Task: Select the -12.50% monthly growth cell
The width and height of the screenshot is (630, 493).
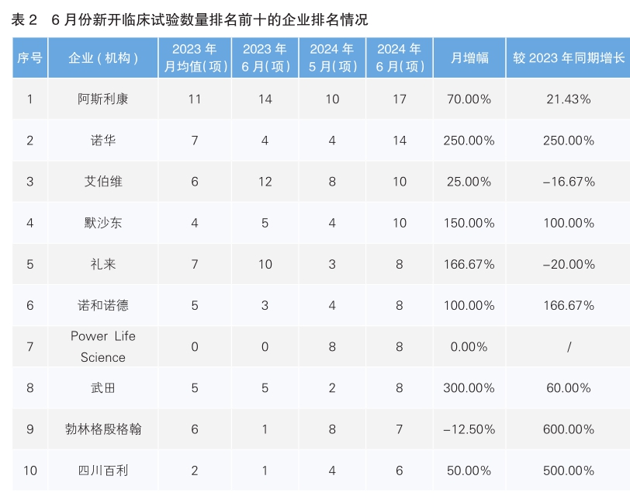Action: coord(469,429)
